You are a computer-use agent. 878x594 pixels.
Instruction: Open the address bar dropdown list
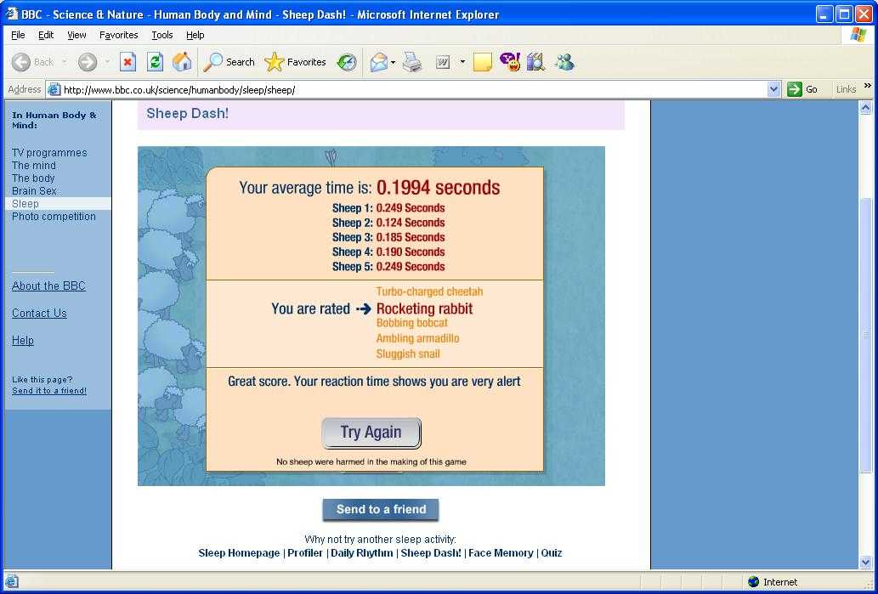(x=773, y=89)
